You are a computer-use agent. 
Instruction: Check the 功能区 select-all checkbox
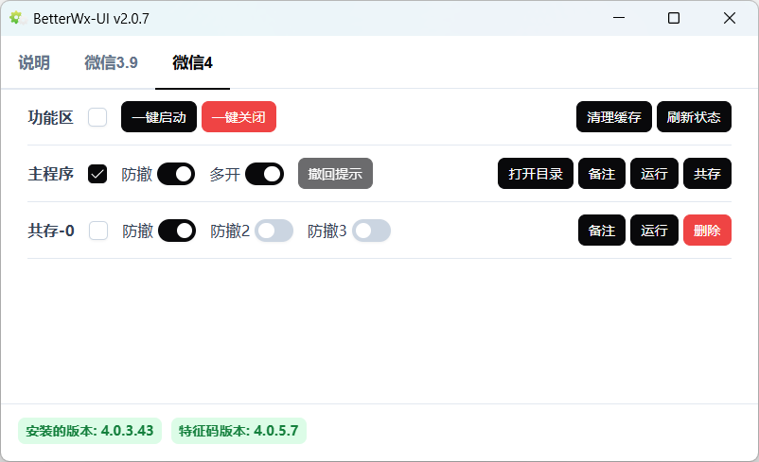pos(97,117)
